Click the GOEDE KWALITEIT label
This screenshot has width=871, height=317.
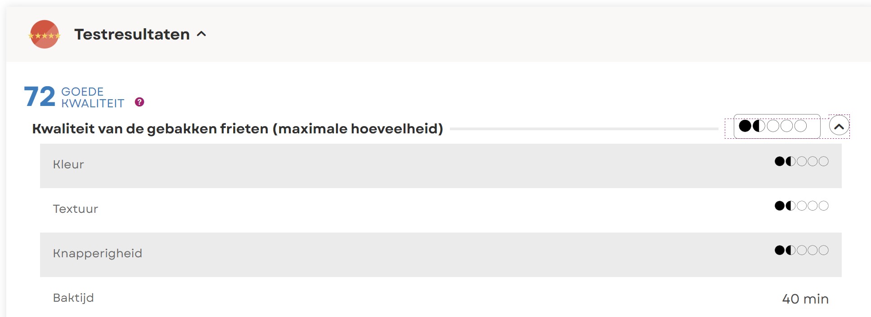point(92,97)
